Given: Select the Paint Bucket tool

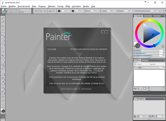Looking at the screenshot, I should point(3,26).
